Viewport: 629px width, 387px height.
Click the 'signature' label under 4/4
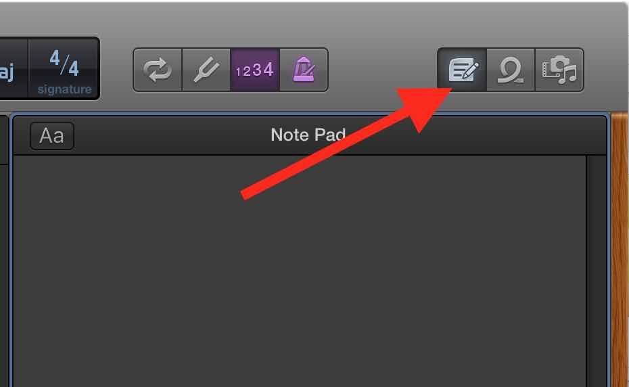tap(64, 89)
